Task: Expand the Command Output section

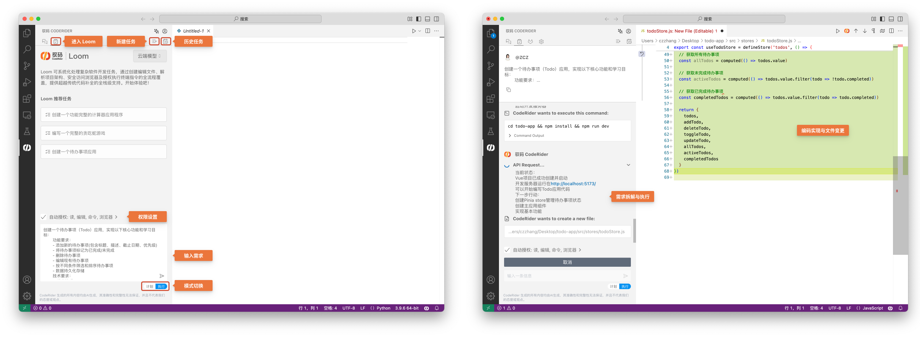Action: tap(526, 135)
